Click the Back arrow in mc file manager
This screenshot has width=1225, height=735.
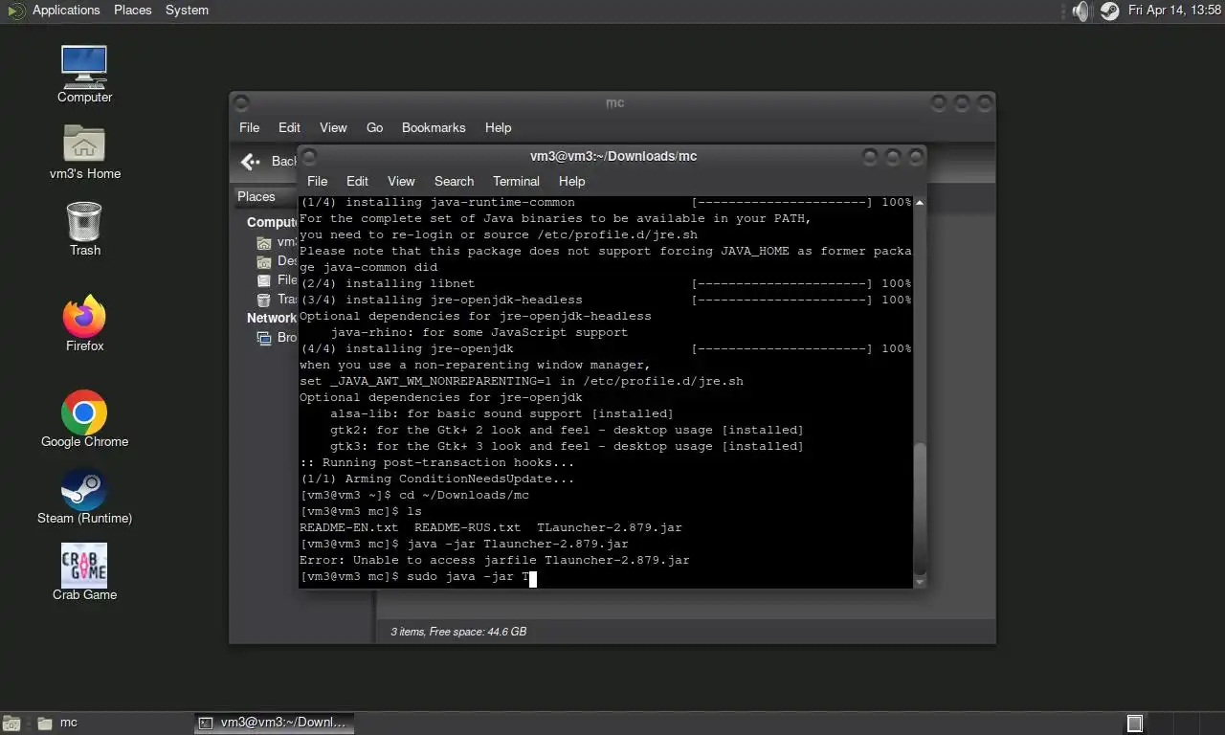[251, 162]
